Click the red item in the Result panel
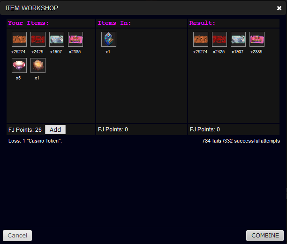Image resolution: width=287 pixels, height=244 pixels. (219, 39)
